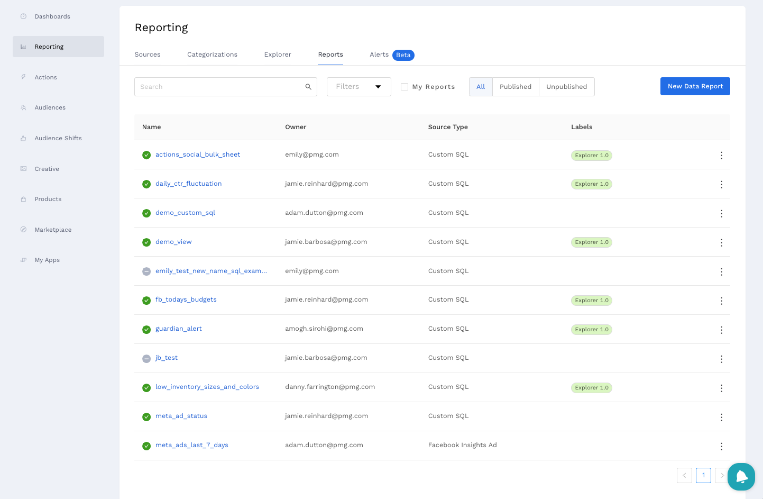
Task: Click the search magnifier icon
Action: (x=308, y=87)
